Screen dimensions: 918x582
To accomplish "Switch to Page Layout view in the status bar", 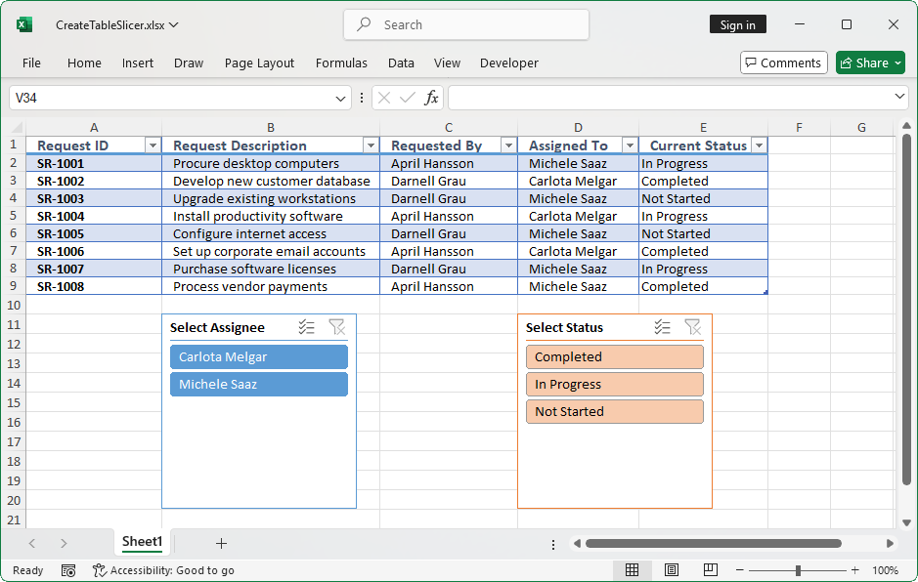I will tap(672, 569).
